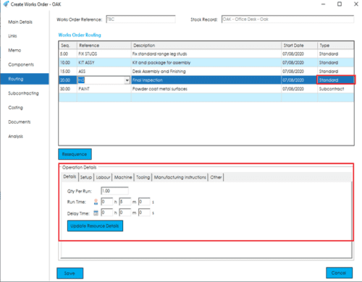The width and height of the screenshot is (362, 282).
Task: Click the Run Time hours field
Action: click(107, 202)
